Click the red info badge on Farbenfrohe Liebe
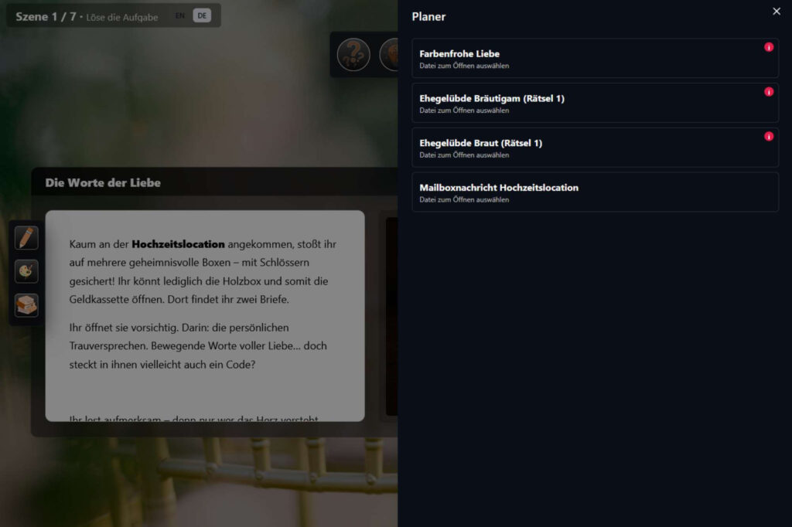Screen dimensions: 792x527 coord(768,47)
